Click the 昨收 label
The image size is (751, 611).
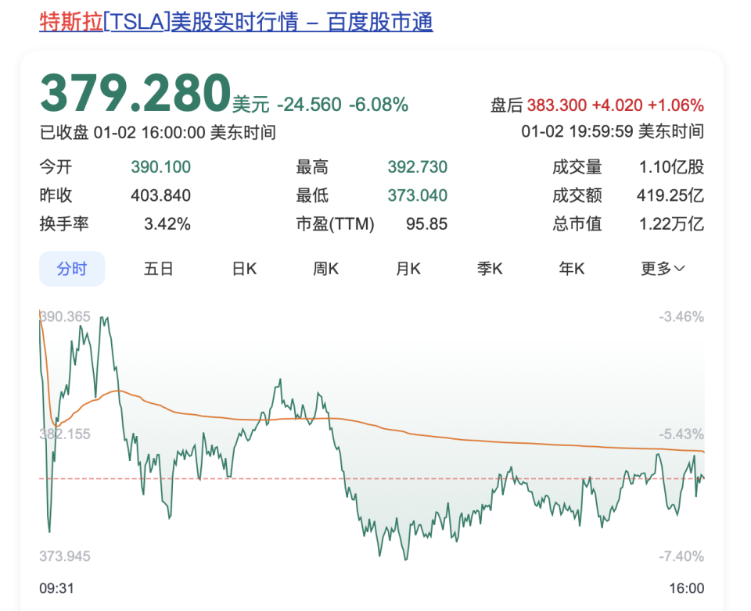(x=56, y=195)
